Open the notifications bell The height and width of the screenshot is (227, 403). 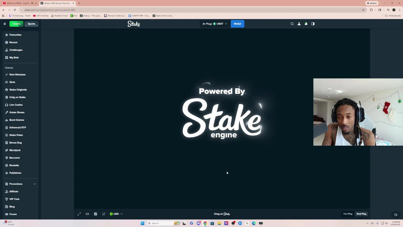(306, 24)
